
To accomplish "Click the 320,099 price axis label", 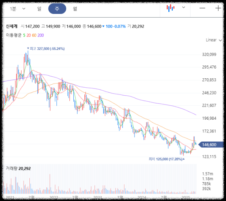I will click(209, 55).
